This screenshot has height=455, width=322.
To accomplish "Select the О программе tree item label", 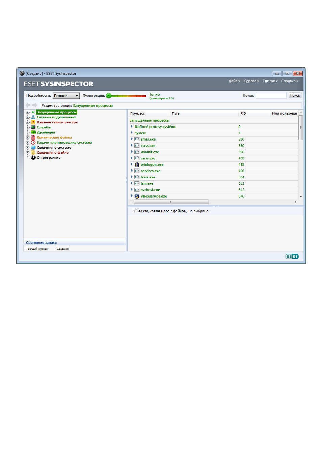I will point(49,158).
